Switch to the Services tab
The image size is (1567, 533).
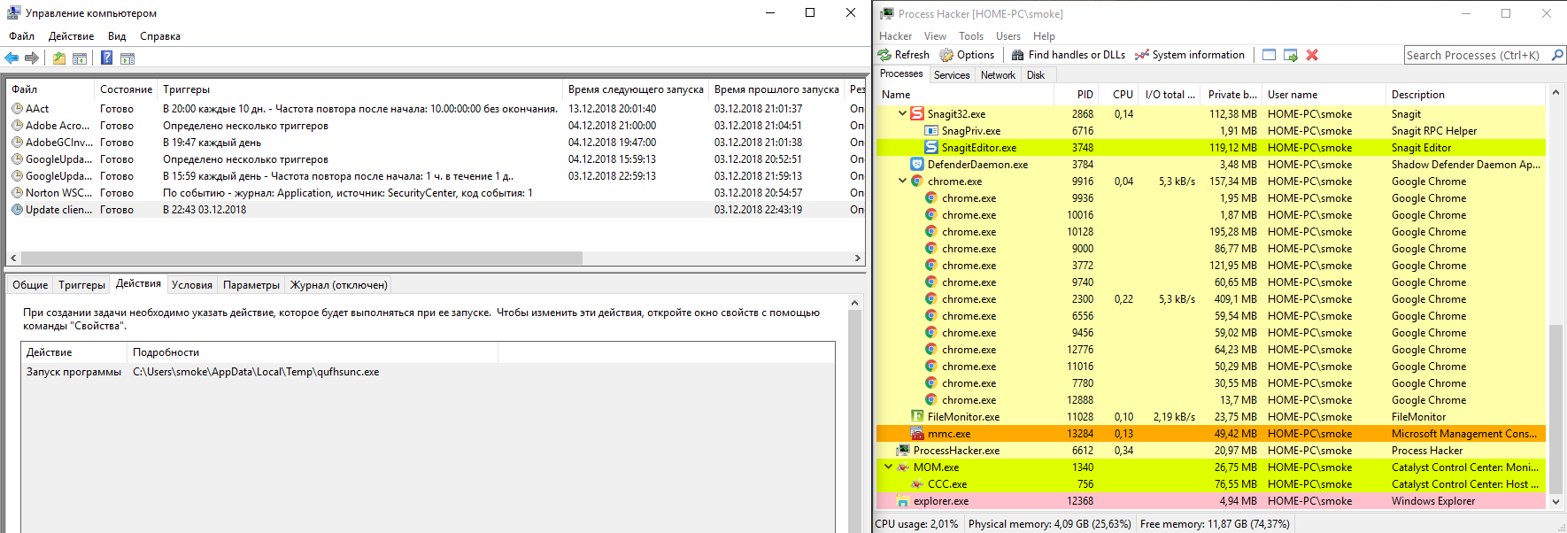(952, 75)
